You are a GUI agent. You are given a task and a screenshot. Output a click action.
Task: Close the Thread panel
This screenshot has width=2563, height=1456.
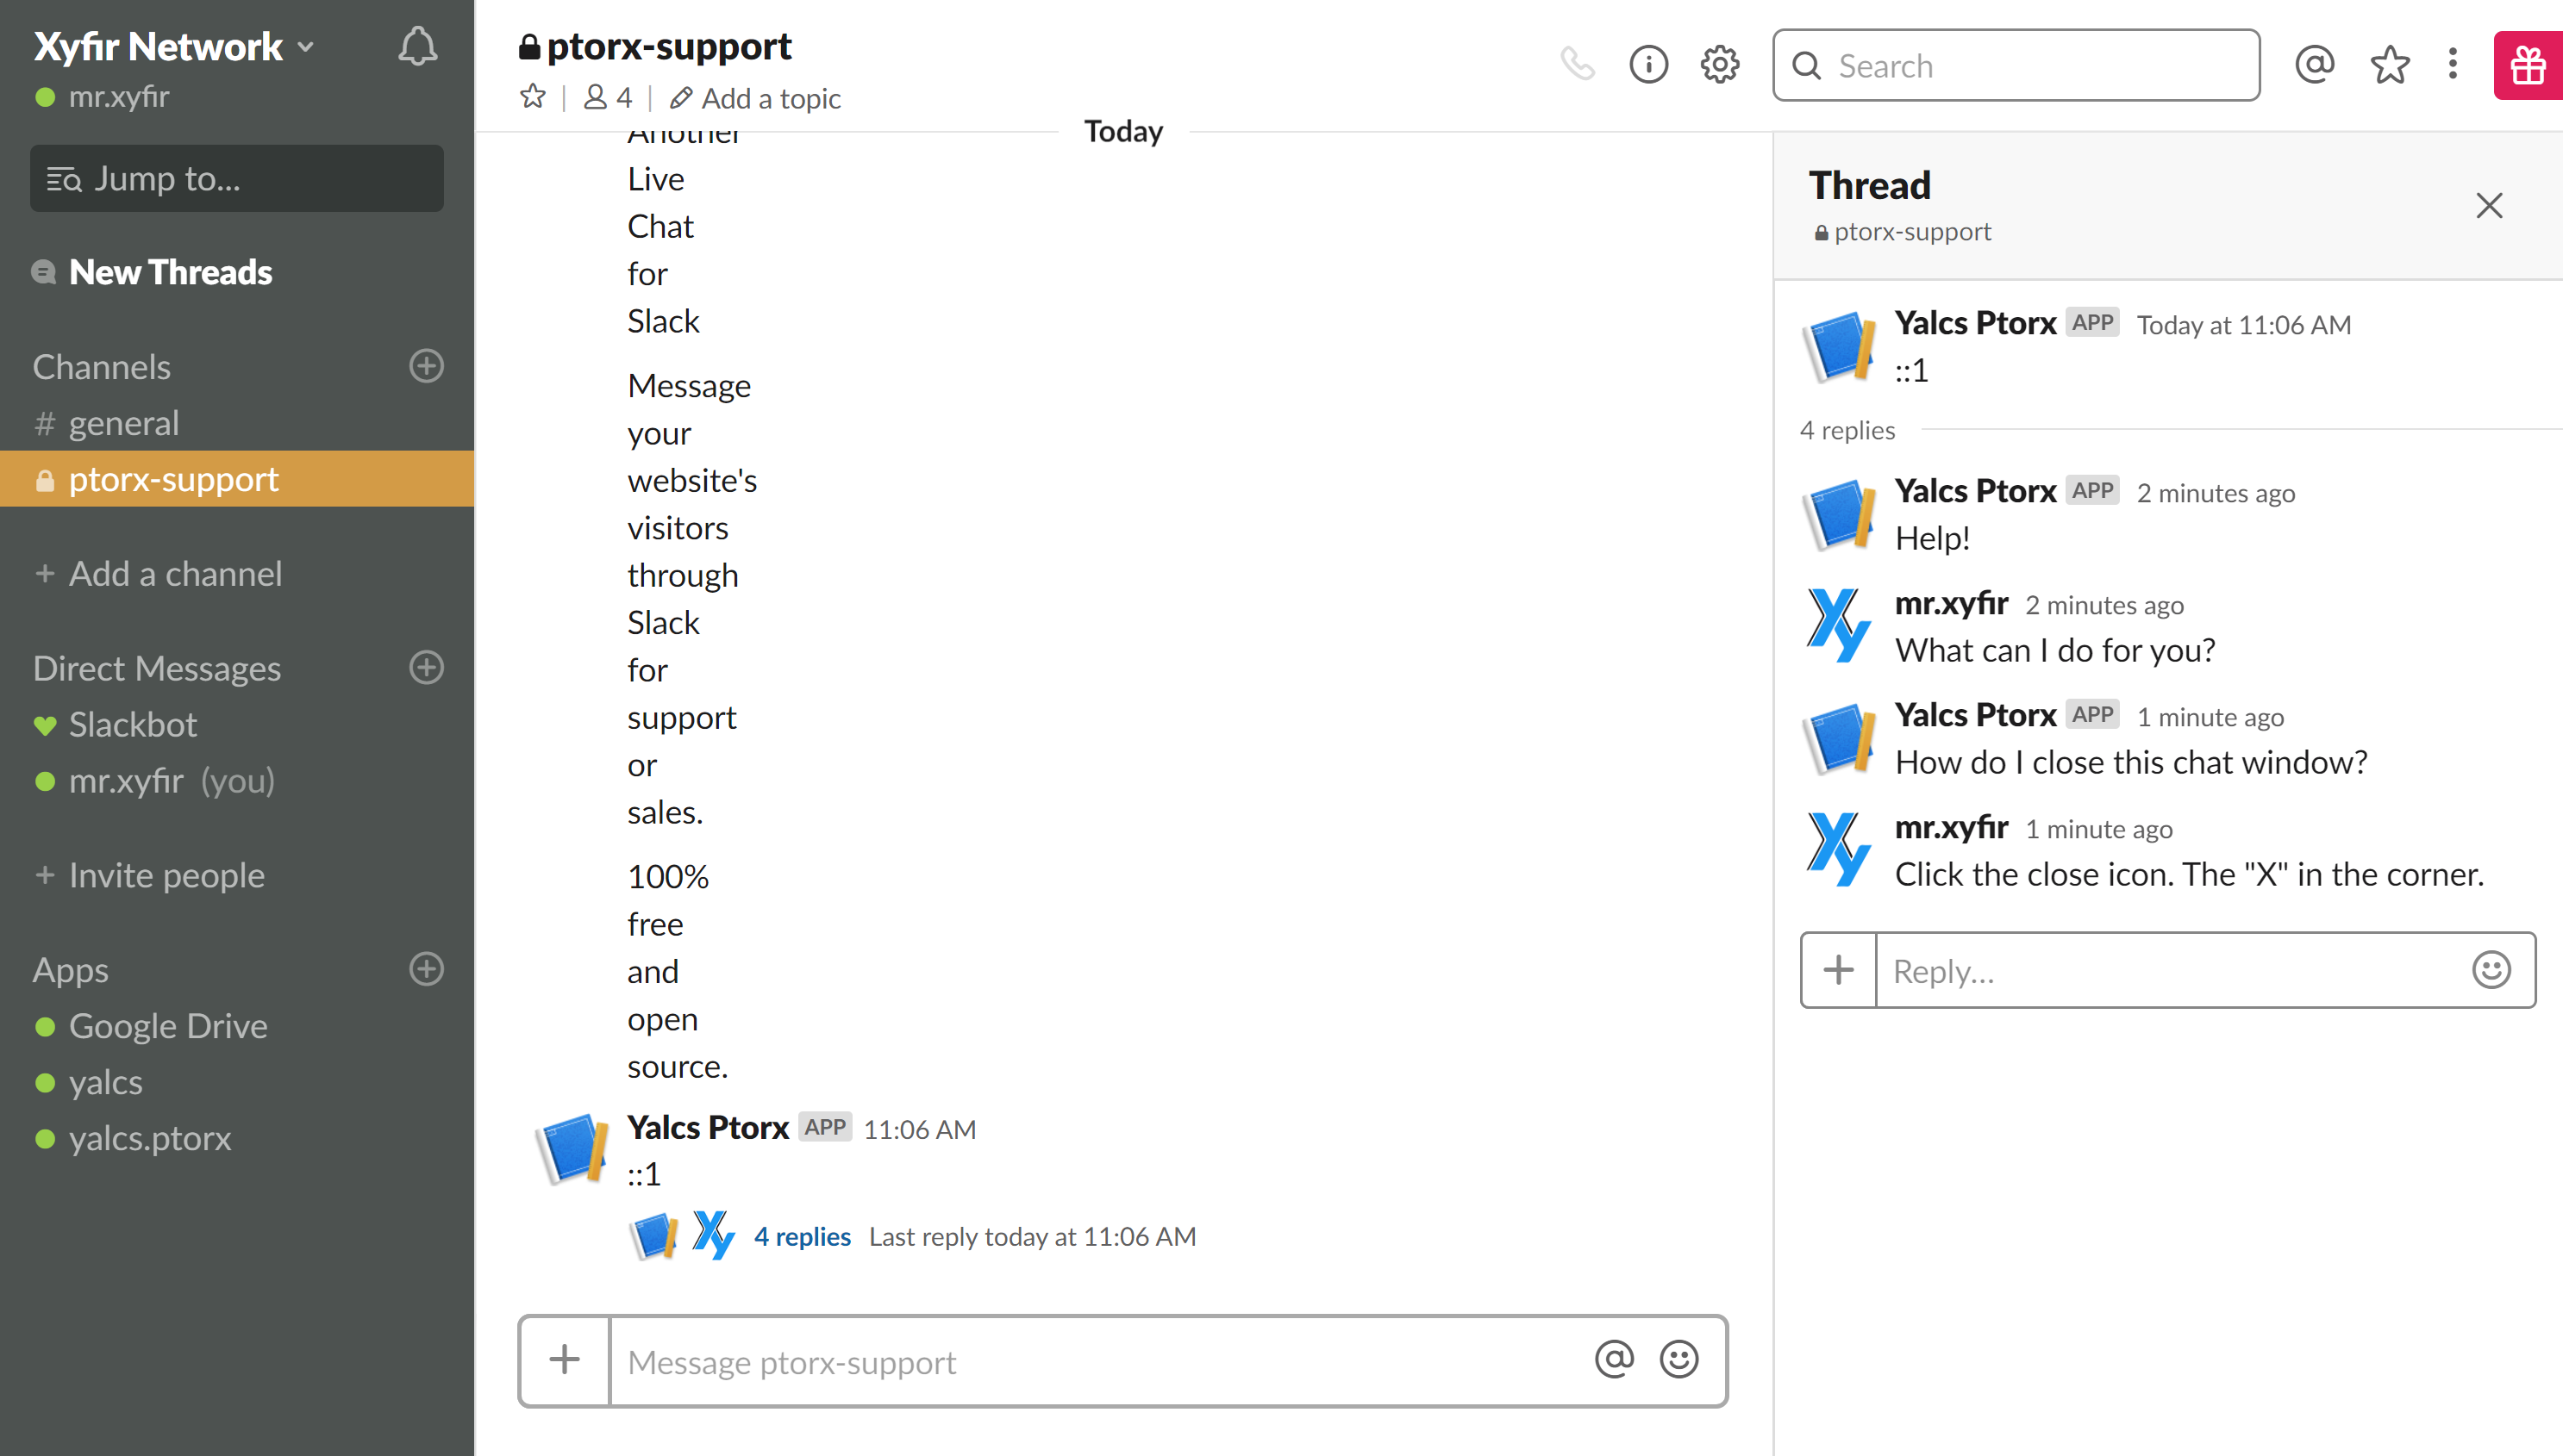coord(2489,206)
